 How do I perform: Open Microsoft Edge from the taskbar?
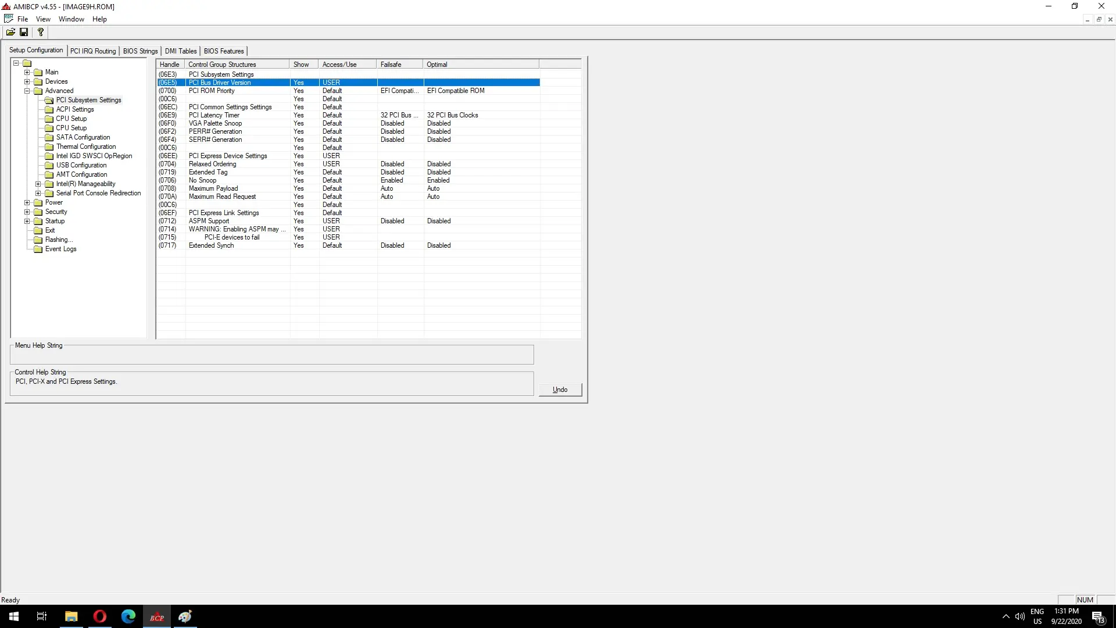(128, 616)
